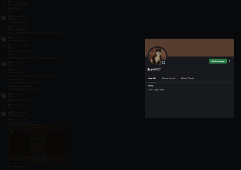This screenshot has height=170, width=241.
Task: Click the message 'lemme calculate hm this is'
Action: pos(20,51)
